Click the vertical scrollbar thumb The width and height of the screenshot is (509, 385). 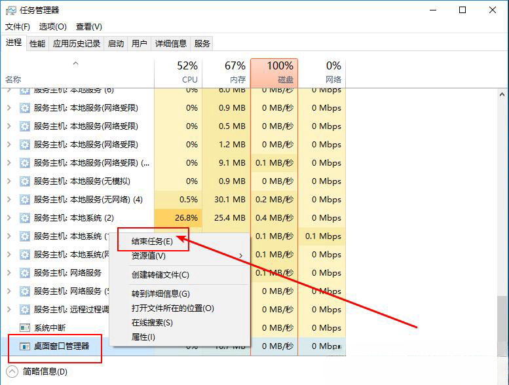pos(502,325)
